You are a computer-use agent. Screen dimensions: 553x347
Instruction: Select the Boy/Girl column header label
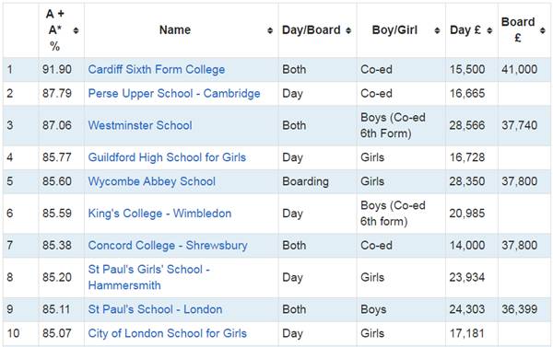pyautogui.click(x=394, y=30)
